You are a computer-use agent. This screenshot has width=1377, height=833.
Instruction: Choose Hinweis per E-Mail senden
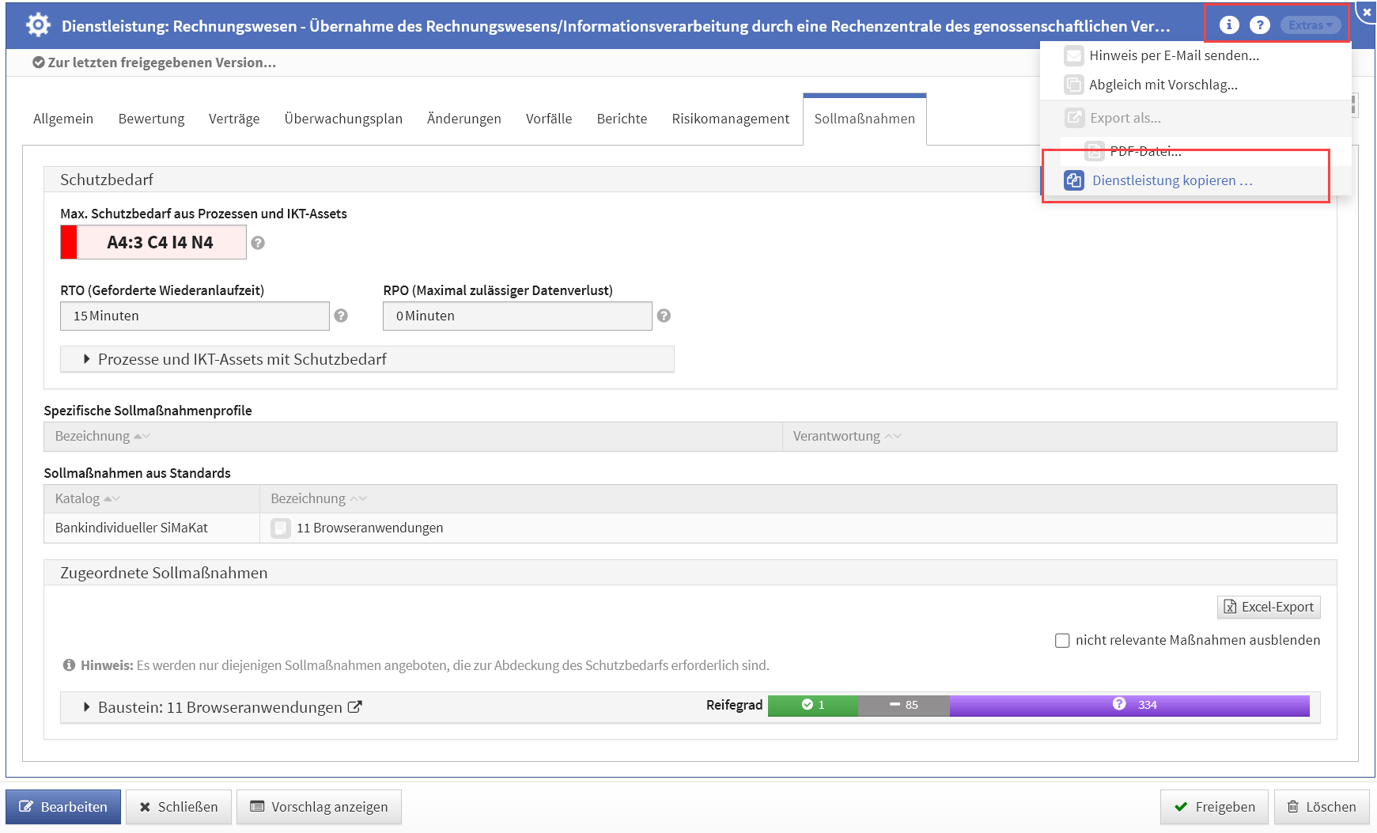click(x=1173, y=55)
